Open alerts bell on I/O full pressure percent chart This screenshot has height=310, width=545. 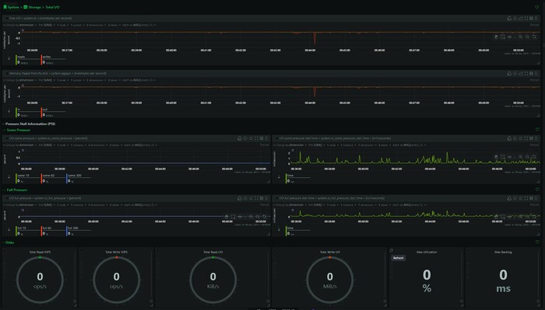click(x=240, y=198)
